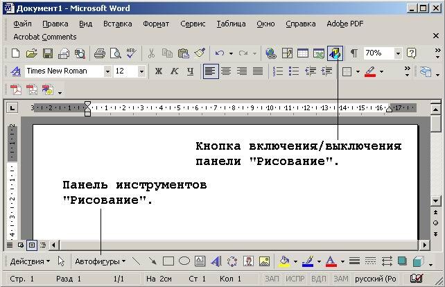The image size is (445, 287).
Task: Open the Таблица menu
Action: point(231,24)
